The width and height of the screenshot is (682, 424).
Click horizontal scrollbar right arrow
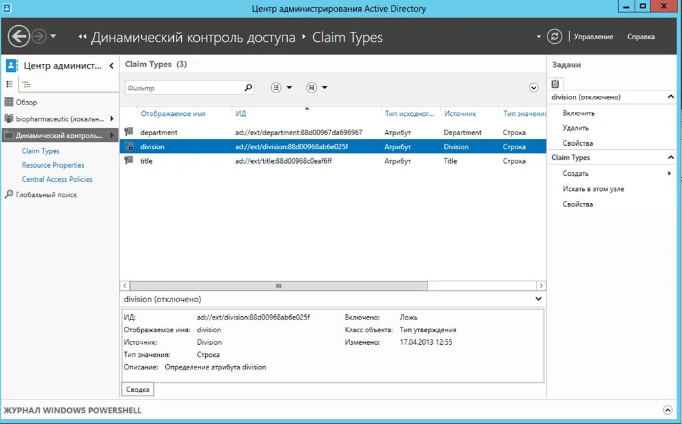point(541,286)
